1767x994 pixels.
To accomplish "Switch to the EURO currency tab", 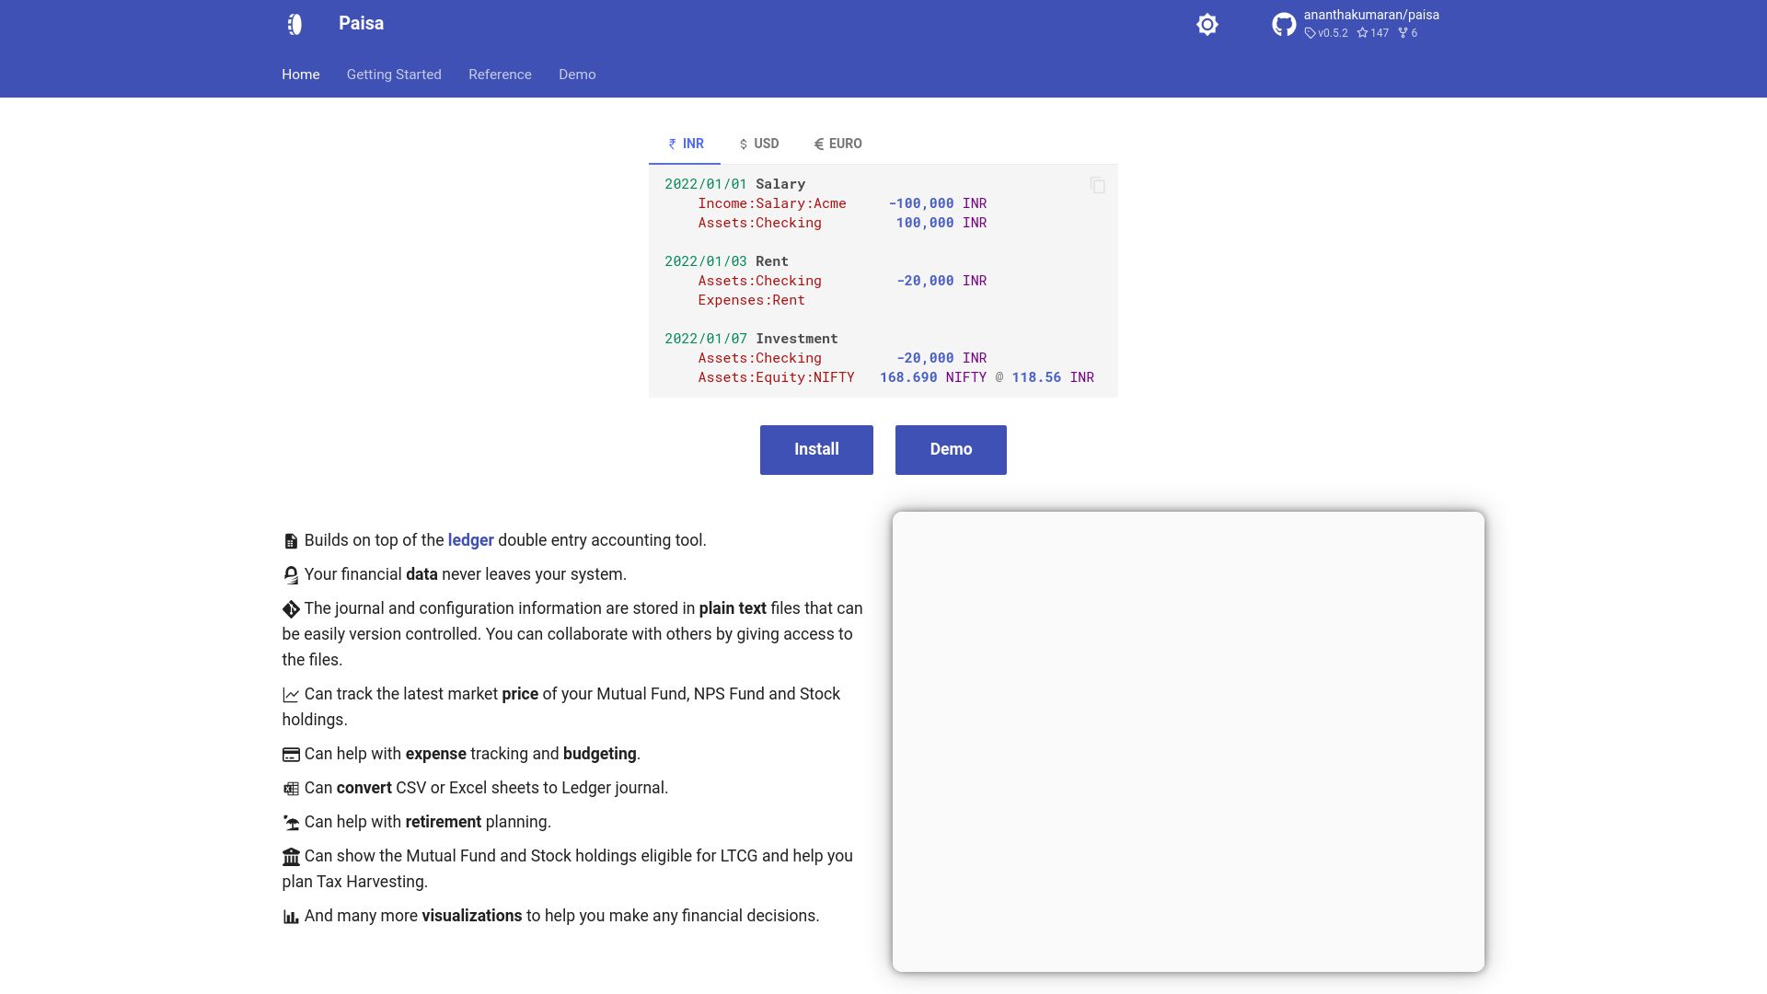I will pyautogui.click(x=837, y=144).
